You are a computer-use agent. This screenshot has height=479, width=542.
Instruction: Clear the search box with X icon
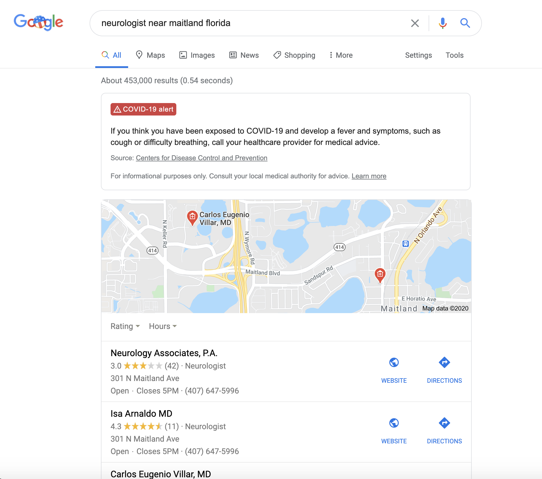[415, 23]
